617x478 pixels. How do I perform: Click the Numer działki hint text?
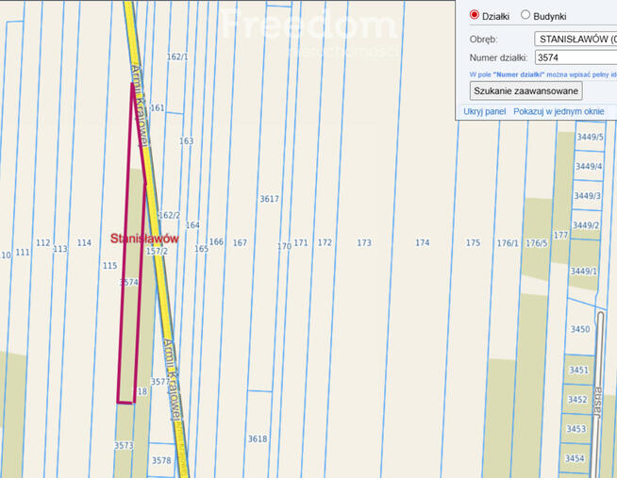click(x=542, y=74)
